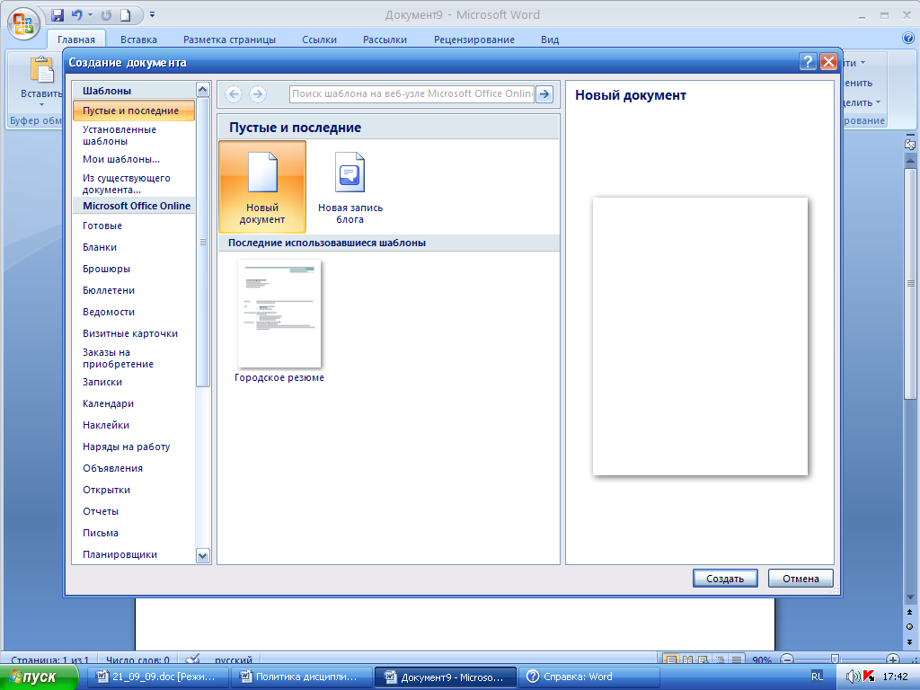This screenshot has height=690, width=920.
Task: Click the zoom in plus button
Action: (892, 659)
